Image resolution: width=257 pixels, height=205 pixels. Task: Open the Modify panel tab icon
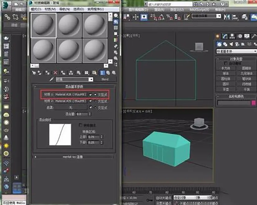click(225, 36)
